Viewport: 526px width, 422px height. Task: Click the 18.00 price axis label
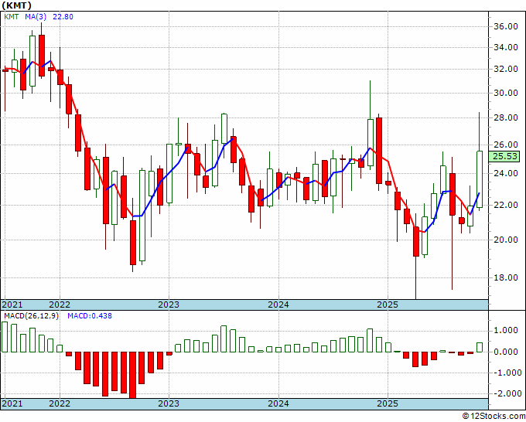[506, 277]
